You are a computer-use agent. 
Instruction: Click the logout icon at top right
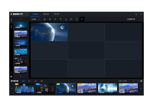pyautogui.click(x=141, y=14)
